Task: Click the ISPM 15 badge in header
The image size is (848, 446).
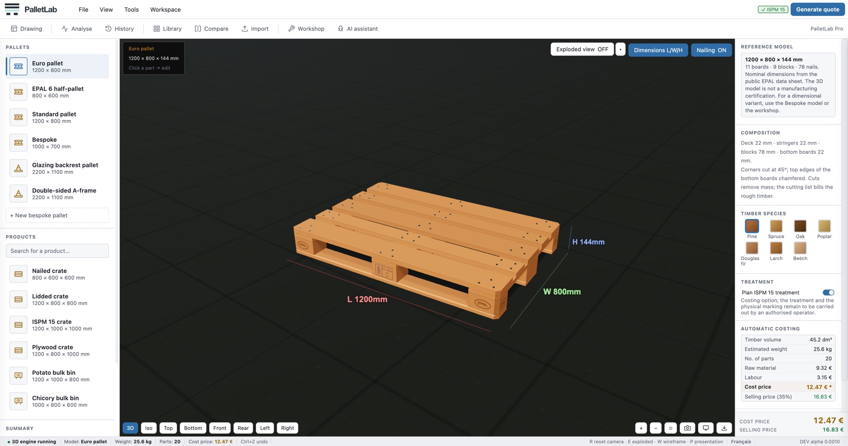Action: pos(773,9)
